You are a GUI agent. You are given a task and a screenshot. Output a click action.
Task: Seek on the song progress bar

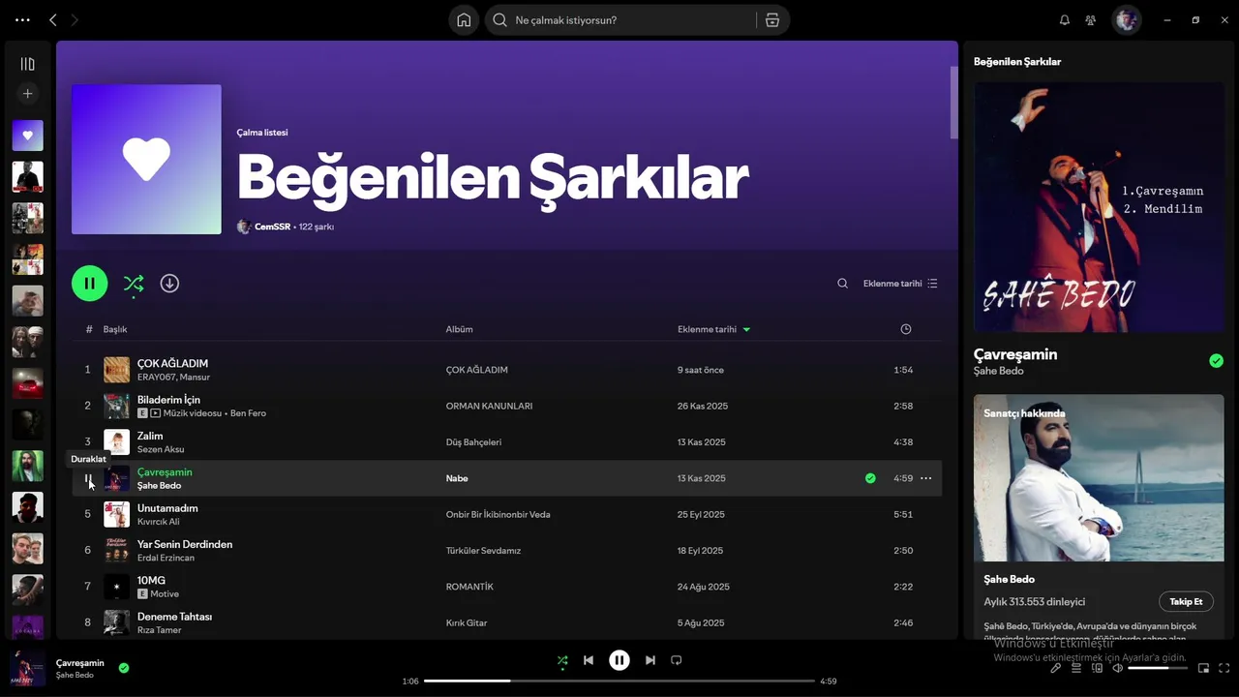(x=619, y=682)
